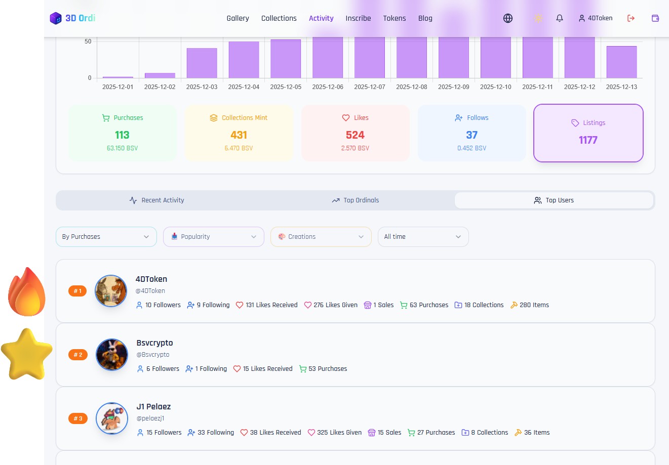This screenshot has width=669, height=465.
Task: Select the Likes stat card
Action: 356,133
